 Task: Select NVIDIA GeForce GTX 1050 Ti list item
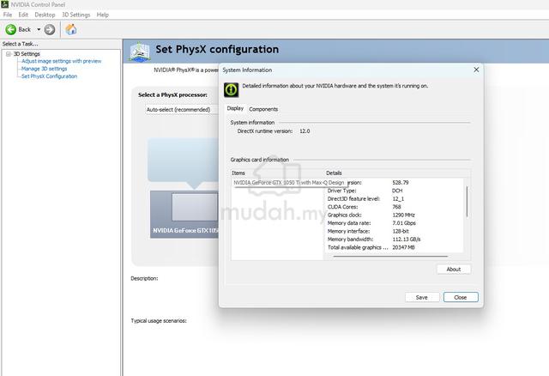click(289, 183)
